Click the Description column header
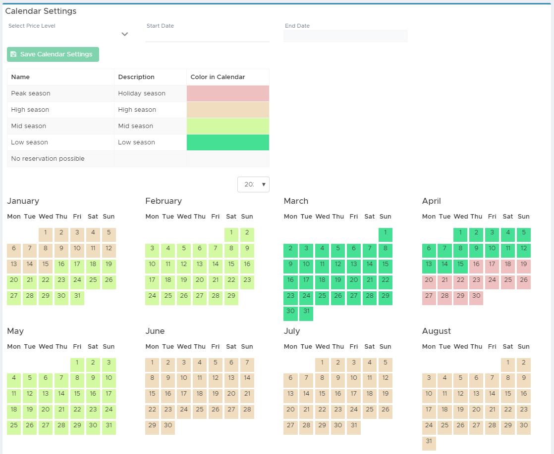Screen dimensions: 554x454 150,77
